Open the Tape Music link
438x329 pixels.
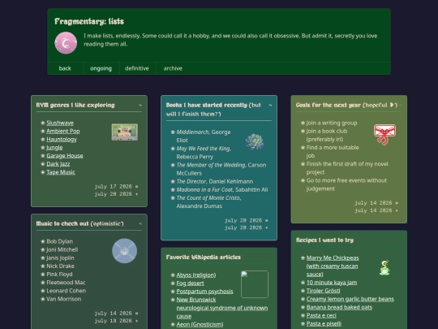pos(61,172)
